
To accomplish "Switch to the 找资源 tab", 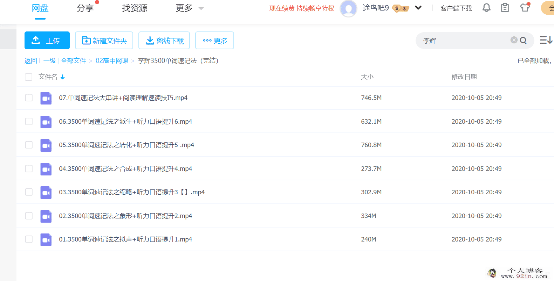I will click(135, 8).
